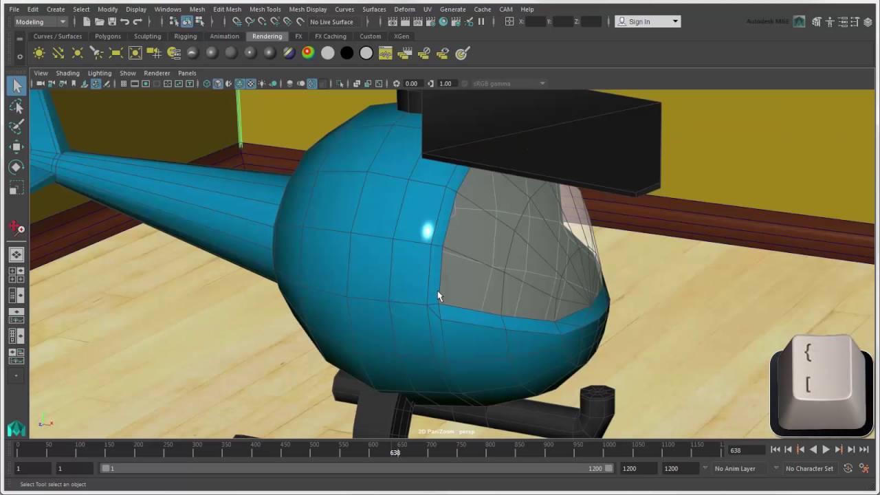
Task: Click frame 300 on the time slider
Action: [197, 448]
